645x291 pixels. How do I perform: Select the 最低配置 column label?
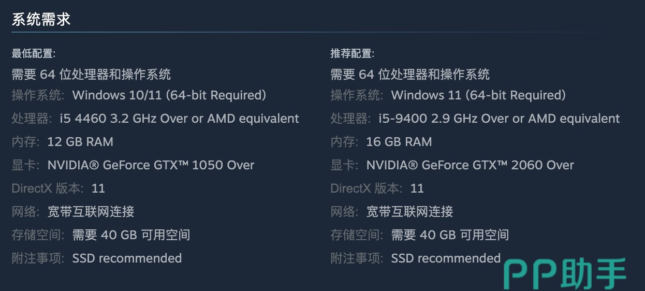point(34,53)
